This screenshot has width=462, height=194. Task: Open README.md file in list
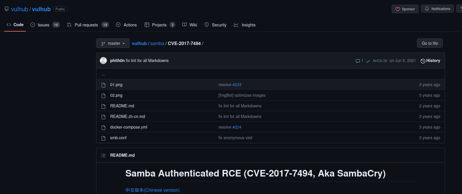122,106
